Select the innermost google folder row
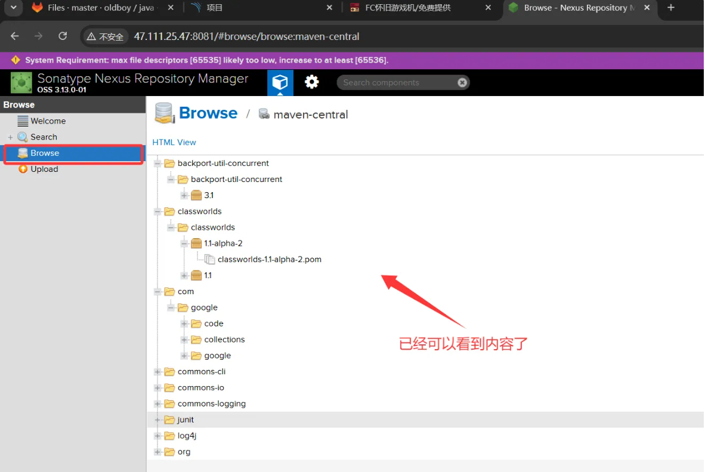This screenshot has width=705, height=472. [217, 356]
